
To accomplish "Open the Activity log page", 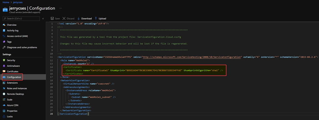I will pyautogui.click(x=13, y=31).
